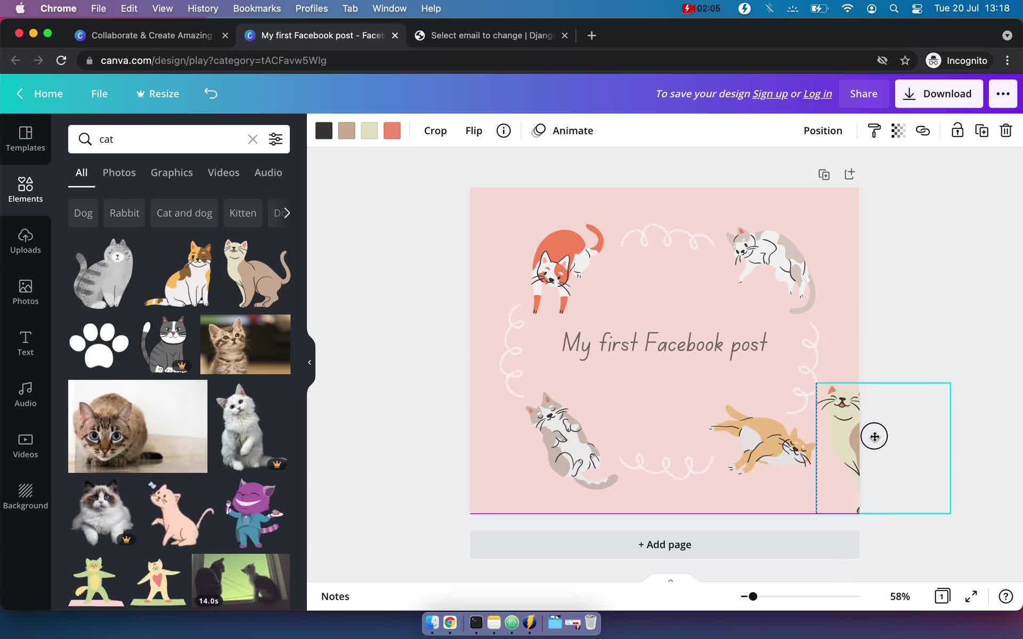
Task: Pick the light beige color swatch
Action: (369, 130)
